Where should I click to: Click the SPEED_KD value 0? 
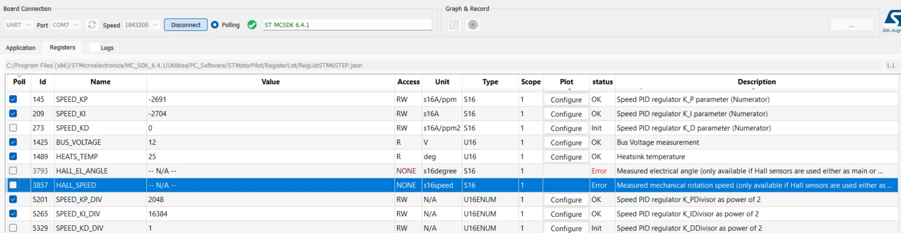point(151,128)
